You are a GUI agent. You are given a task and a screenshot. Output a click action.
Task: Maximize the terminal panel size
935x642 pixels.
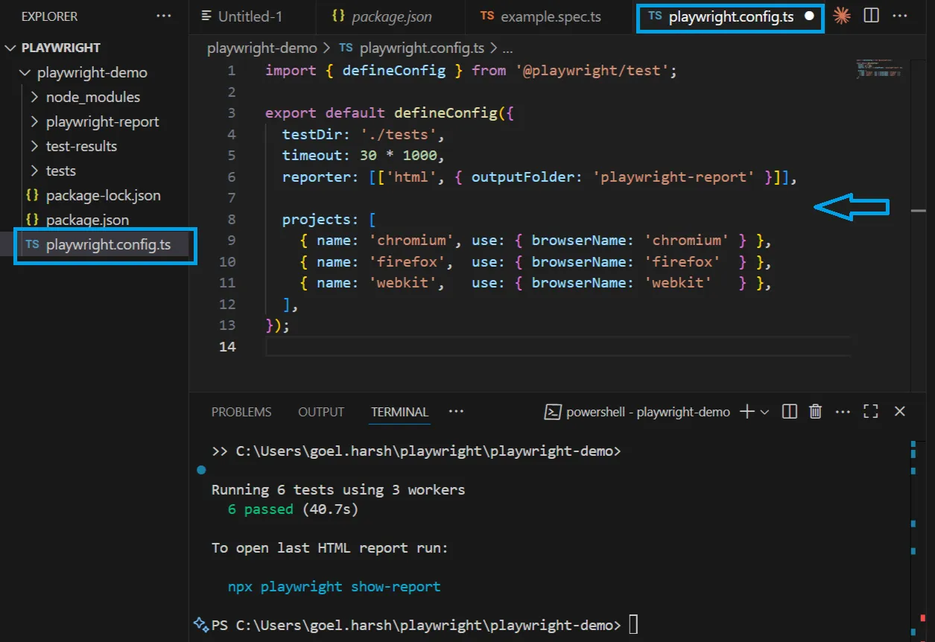(870, 412)
